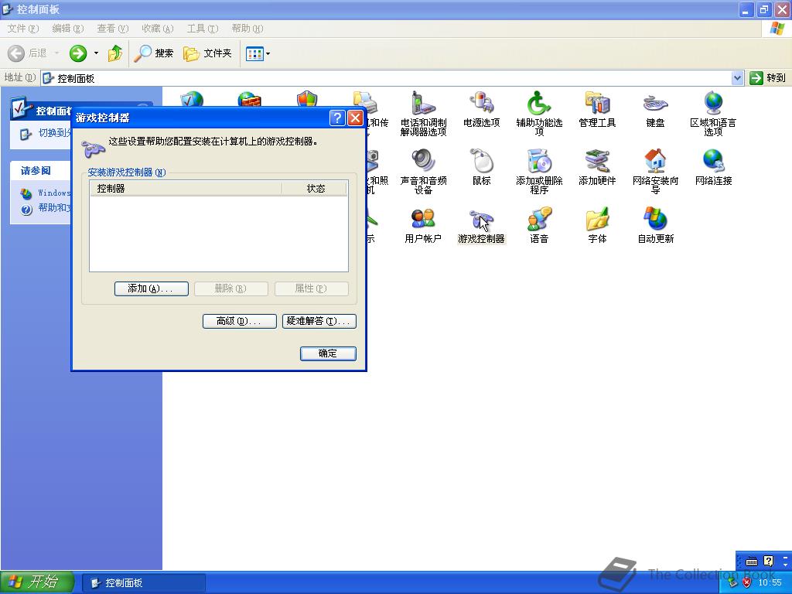Click the 确定 button
Viewport: 792px width, 594px height.
click(x=328, y=353)
